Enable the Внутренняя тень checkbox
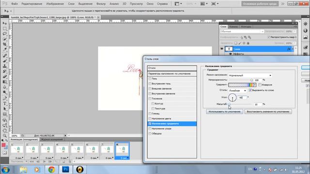This screenshot has height=174, width=310. (x=150, y=84)
